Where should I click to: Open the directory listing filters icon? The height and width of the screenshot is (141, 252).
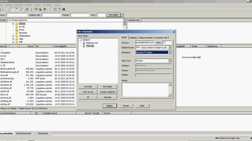(50, 9)
